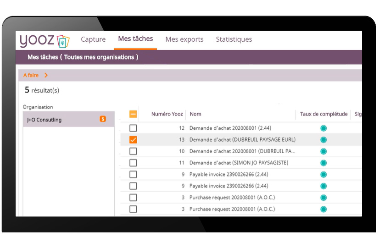
Task: Sort by Taux de complétude column
Action: tap(323, 114)
